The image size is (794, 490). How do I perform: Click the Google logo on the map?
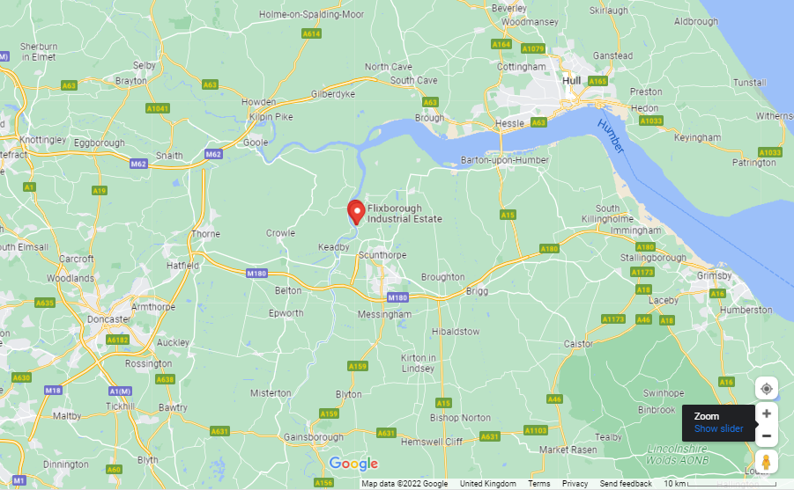tap(353, 464)
